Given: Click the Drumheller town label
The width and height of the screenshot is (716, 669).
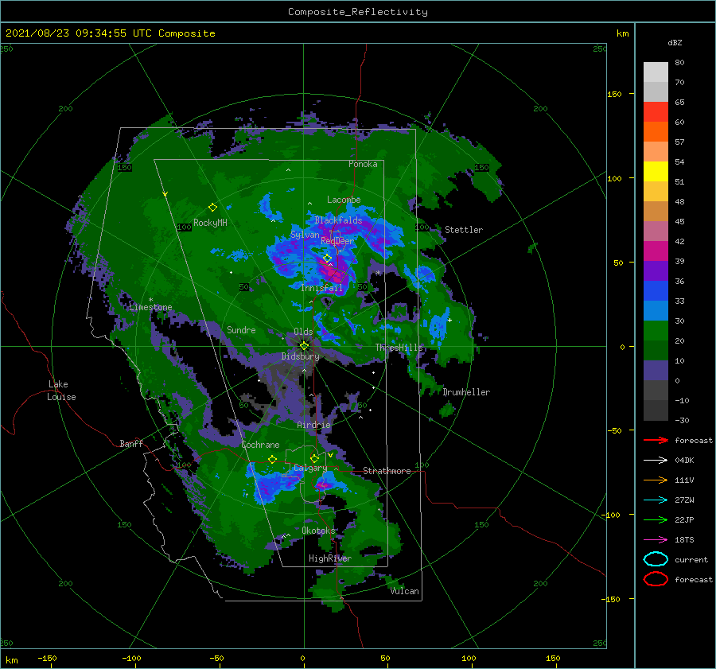Looking at the screenshot, I should 466,392.
